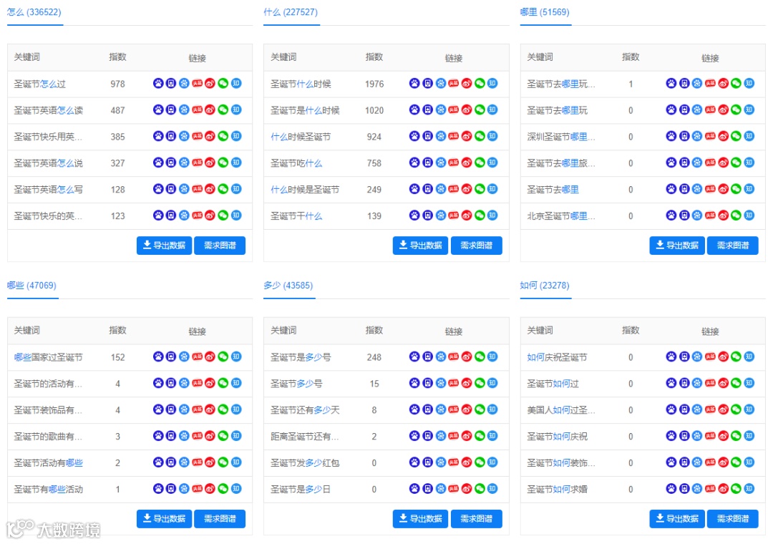Click WeChat icon in 深圳圣诞节哪里… row
Viewport: 773px width, 544px height.
736,136
